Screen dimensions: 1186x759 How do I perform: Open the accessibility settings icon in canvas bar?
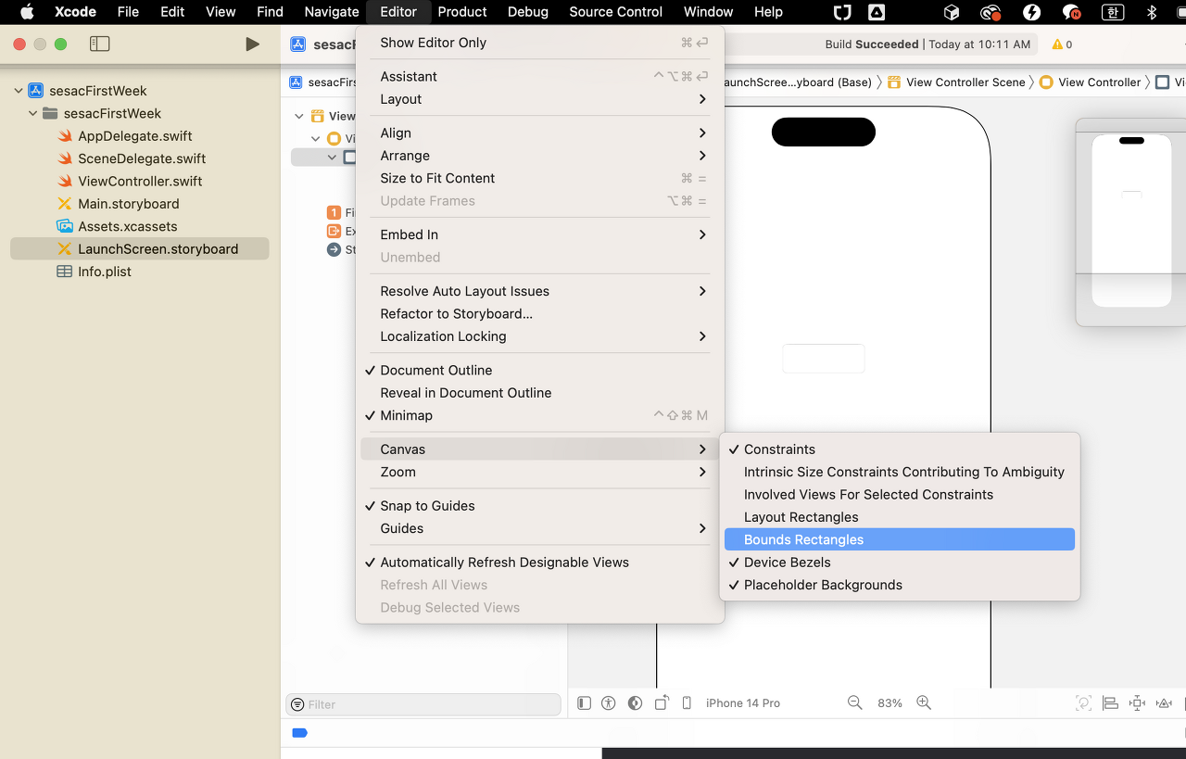609,702
